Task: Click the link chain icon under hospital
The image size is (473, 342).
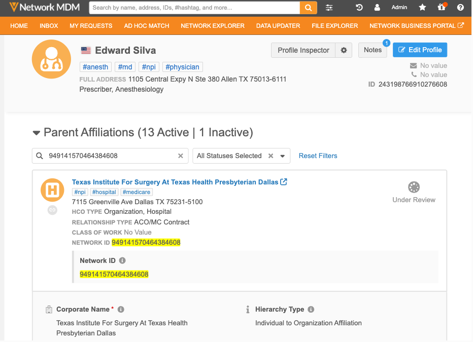Action: coord(52,210)
